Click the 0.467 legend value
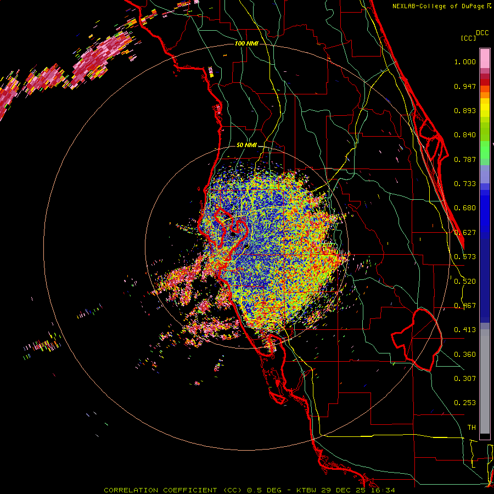 [465, 306]
